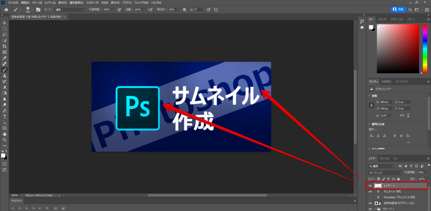Screen dimensions: 431x211
Task: Collapse the 変形 section
Action: tap(370, 96)
